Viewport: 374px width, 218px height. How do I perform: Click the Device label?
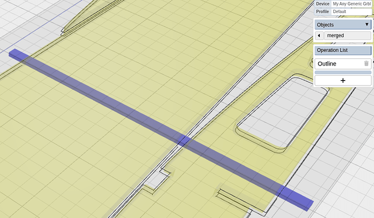coord(323,4)
